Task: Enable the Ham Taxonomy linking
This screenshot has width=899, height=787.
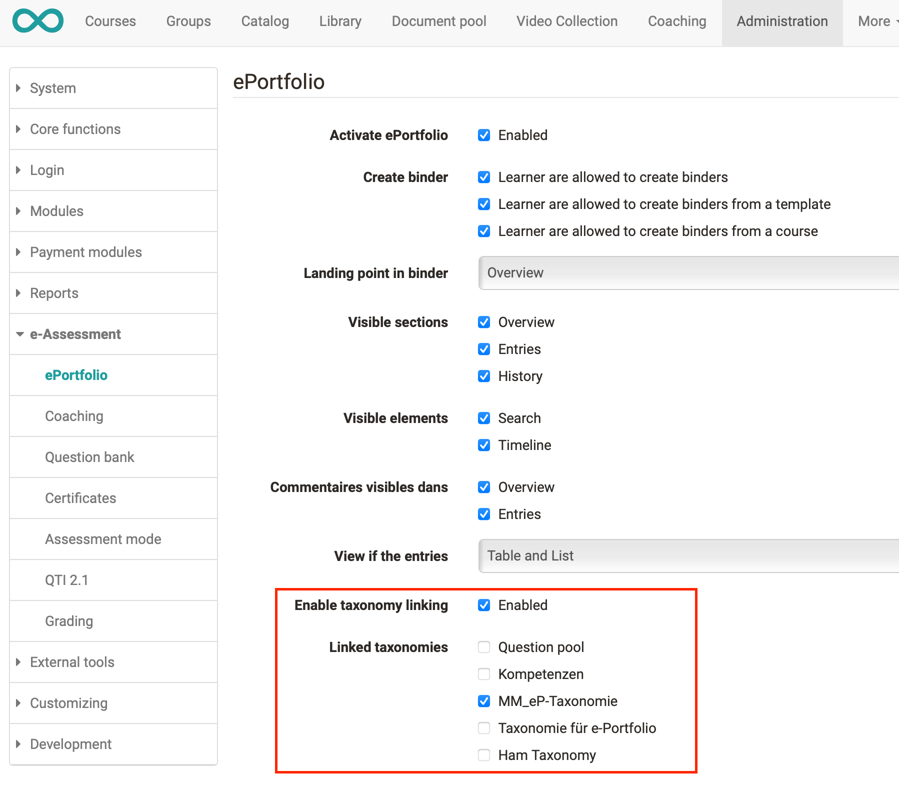Action: [483, 755]
